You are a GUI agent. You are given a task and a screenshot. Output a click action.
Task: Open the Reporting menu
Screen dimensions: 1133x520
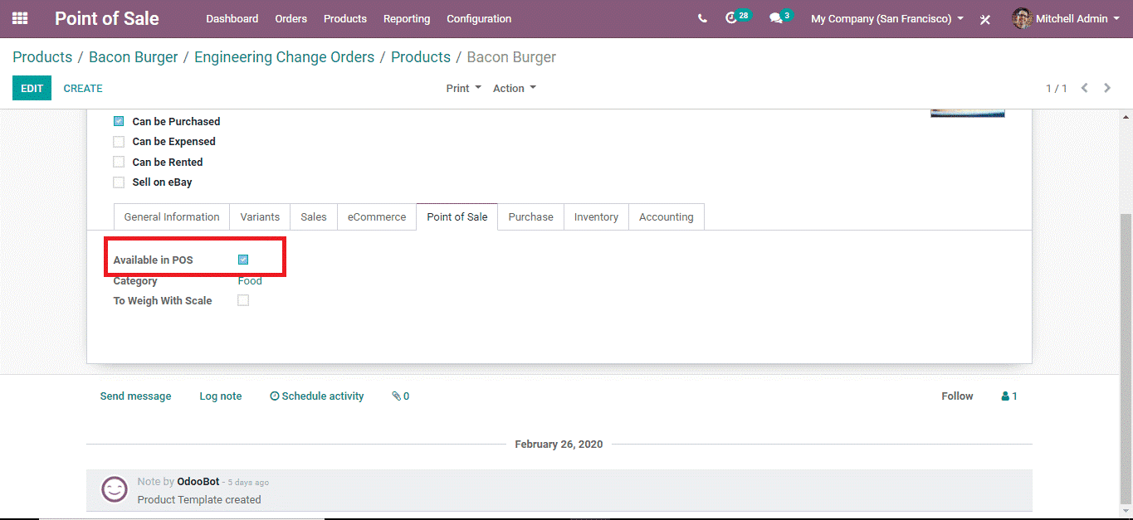coord(407,18)
